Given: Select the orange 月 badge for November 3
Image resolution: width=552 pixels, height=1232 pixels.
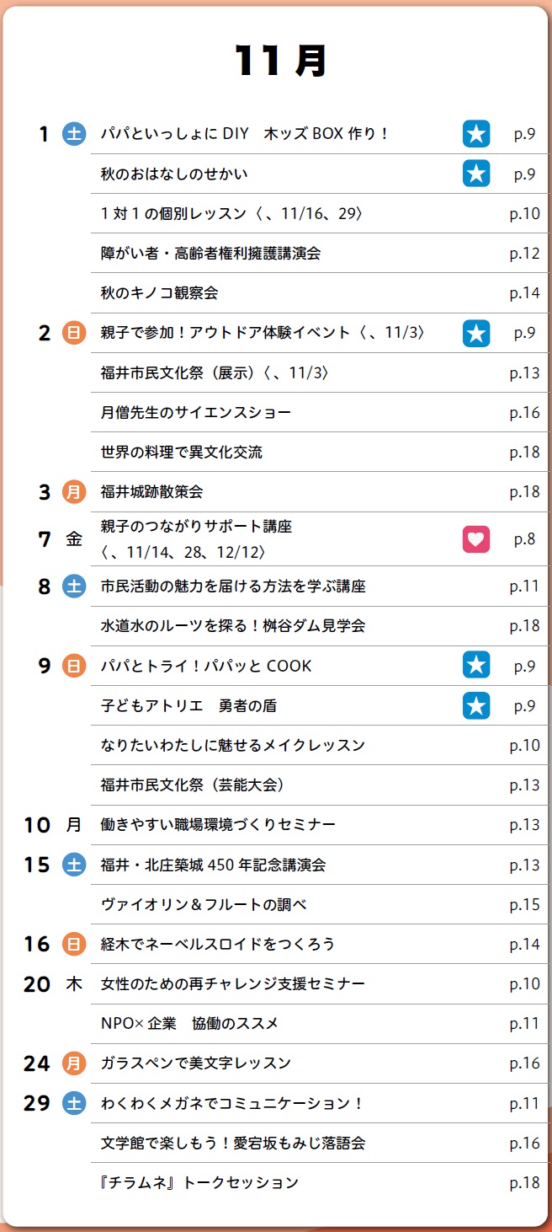Looking at the screenshot, I should (74, 491).
